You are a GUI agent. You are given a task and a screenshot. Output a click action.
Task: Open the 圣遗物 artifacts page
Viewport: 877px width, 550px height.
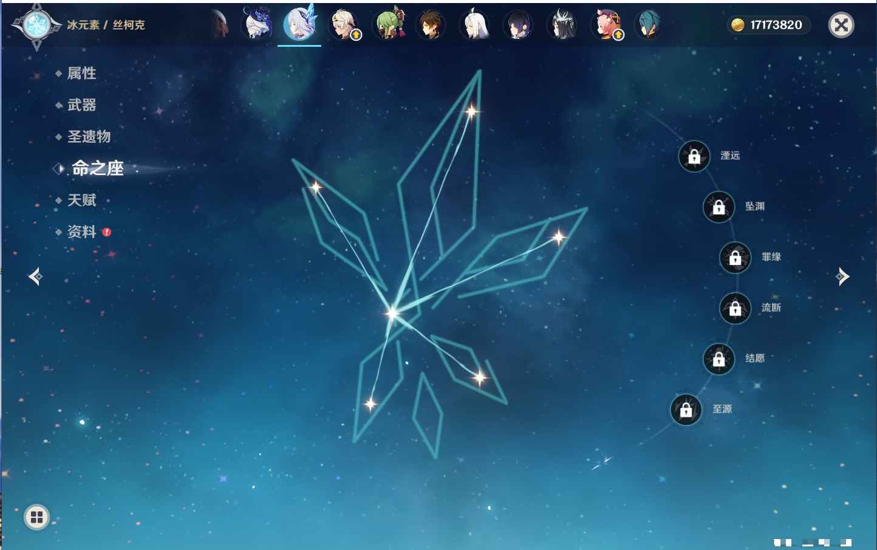89,137
